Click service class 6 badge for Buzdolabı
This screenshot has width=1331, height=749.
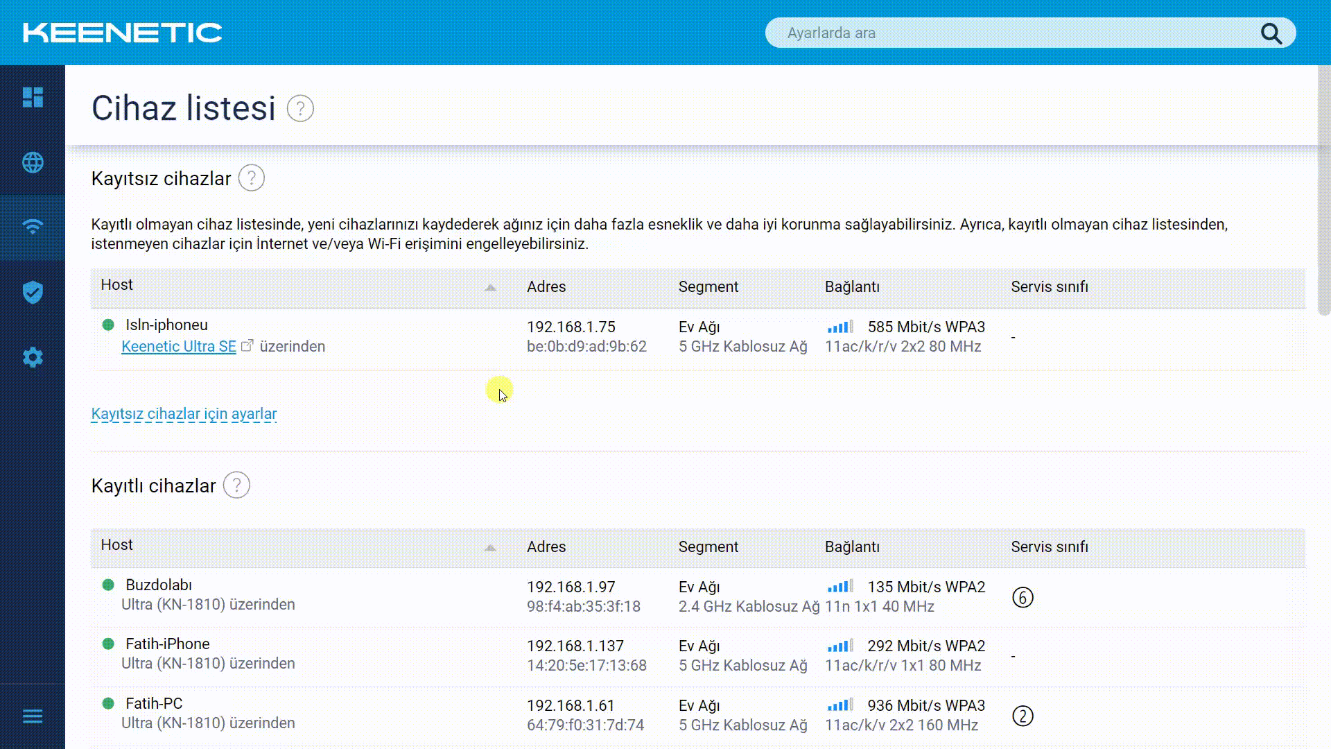point(1023,597)
